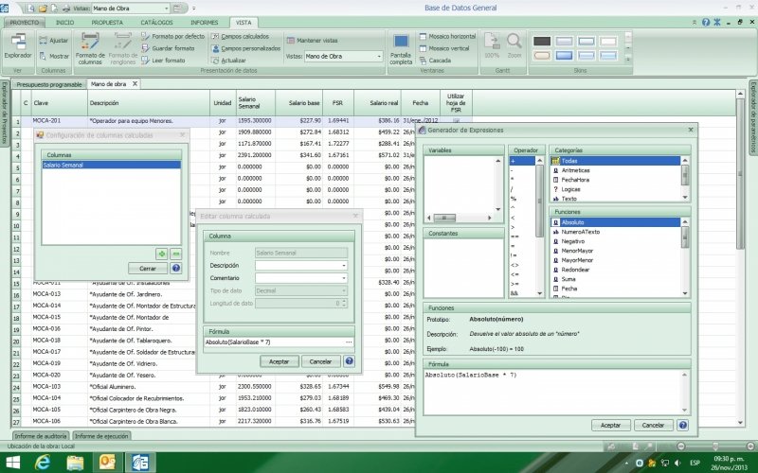758x473 pixels.
Task: Click the Campos calculados ribbon icon
Action: click(x=216, y=36)
